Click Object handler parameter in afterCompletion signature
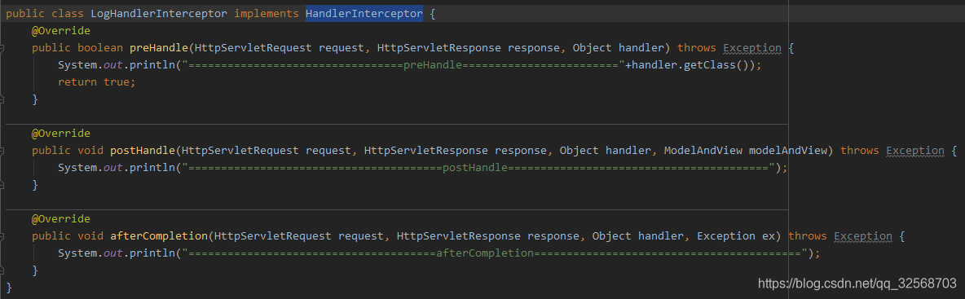965x299 pixels. tap(639, 236)
